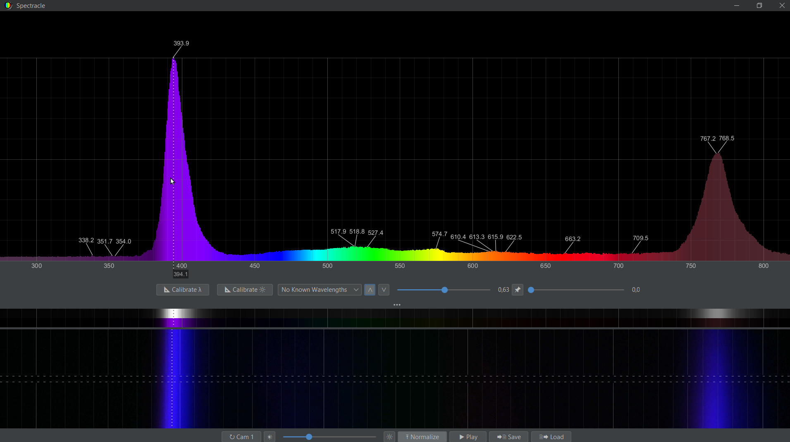The width and height of the screenshot is (790, 442).
Task: Click the pin icon next to 0,63
Action: point(518,290)
